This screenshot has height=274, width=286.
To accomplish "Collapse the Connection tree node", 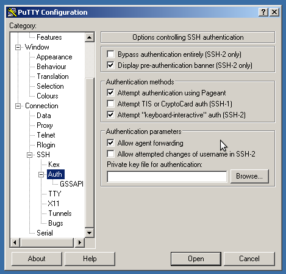I will (18, 106).
